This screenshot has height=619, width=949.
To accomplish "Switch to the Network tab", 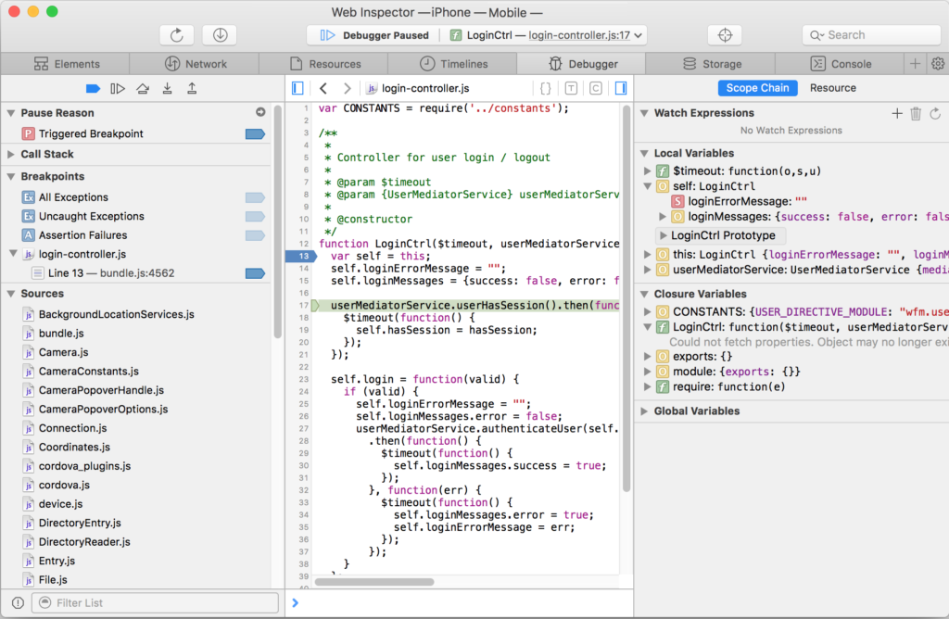I will 196,64.
